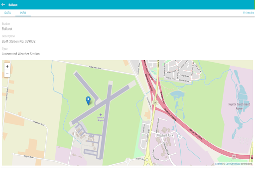This screenshot has height=191, width=255.
Task: Zoom out the map with minus button
Action: (7, 74)
